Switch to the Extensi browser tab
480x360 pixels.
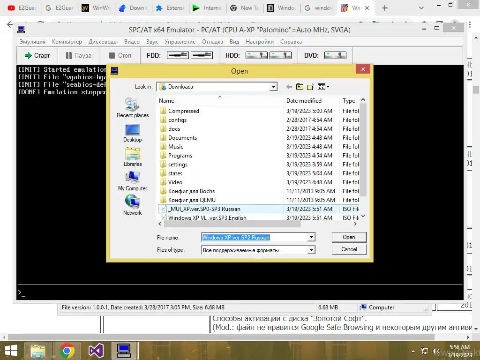click(171, 8)
